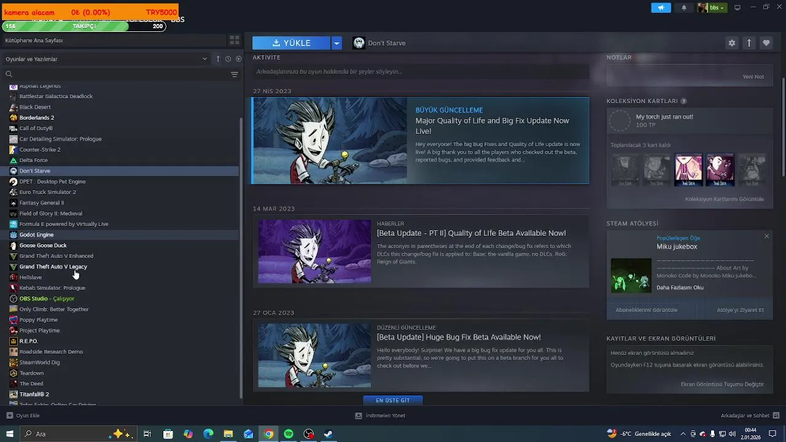Image resolution: width=786 pixels, height=442 pixels.
Task: Open Aboneliklerimi Görüntüle
Action: click(x=647, y=310)
